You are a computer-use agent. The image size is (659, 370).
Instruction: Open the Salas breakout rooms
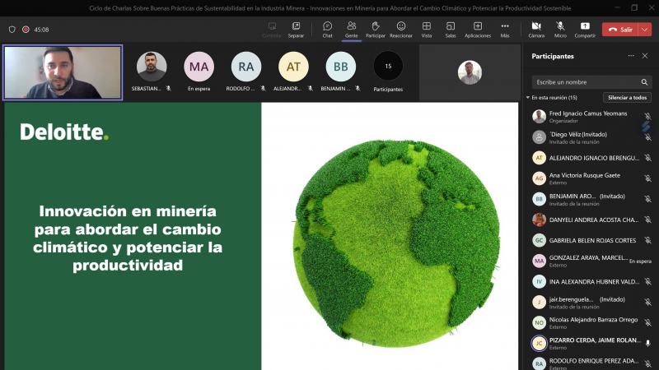click(x=451, y=30)
